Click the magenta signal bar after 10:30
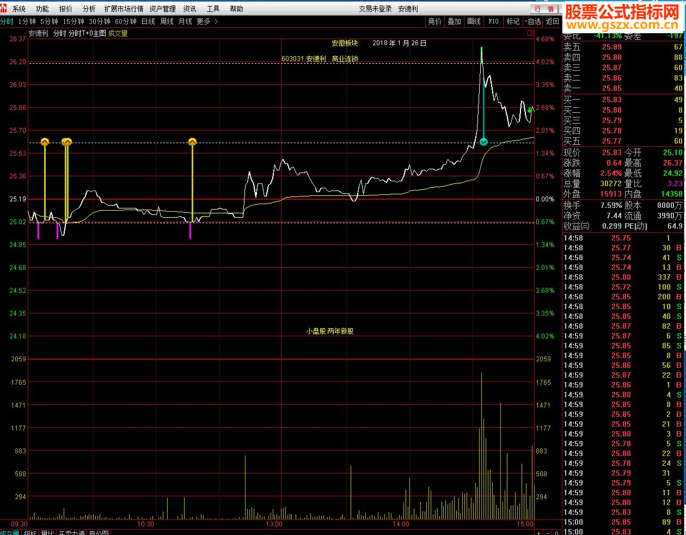This screenshot has width=686, height=535. (190, 231)
